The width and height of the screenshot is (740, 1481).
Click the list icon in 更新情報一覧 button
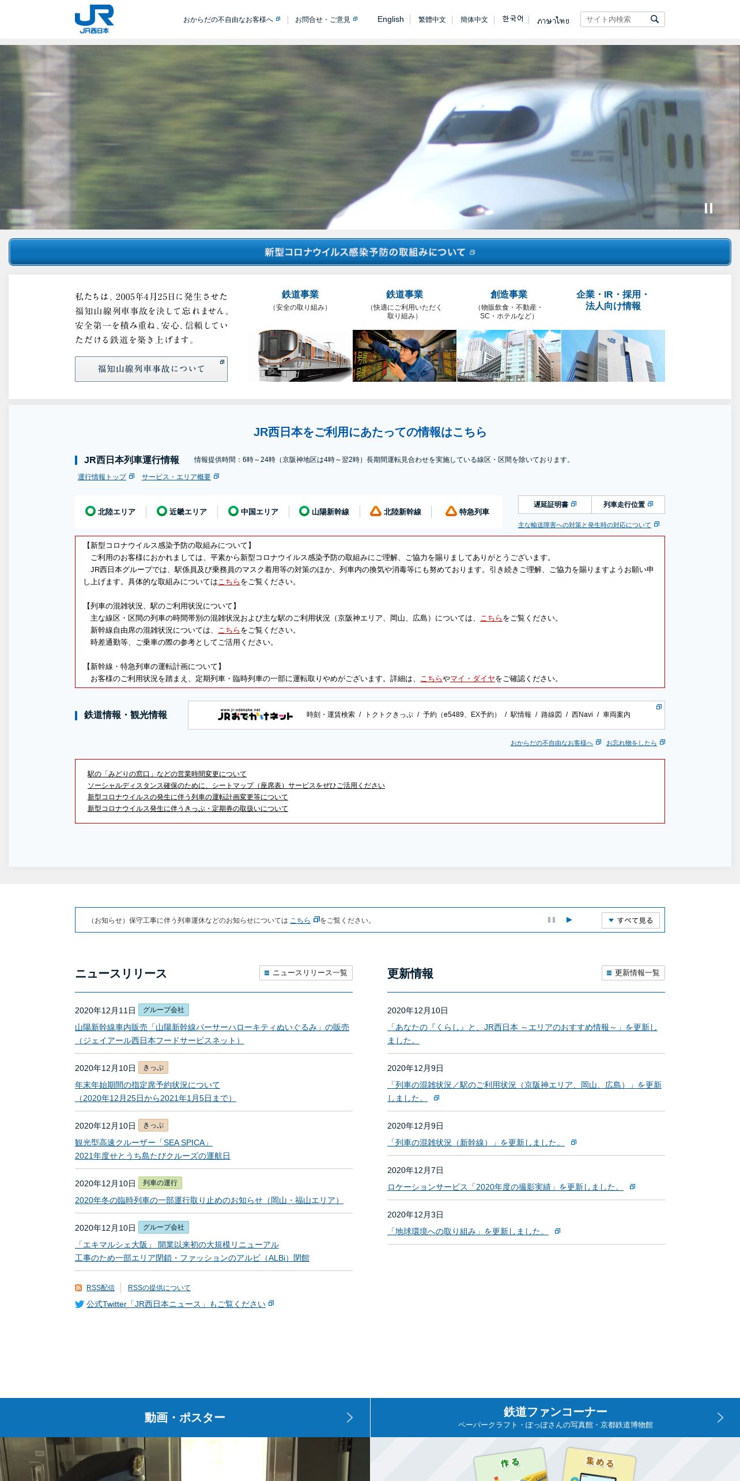pos(609,973)
